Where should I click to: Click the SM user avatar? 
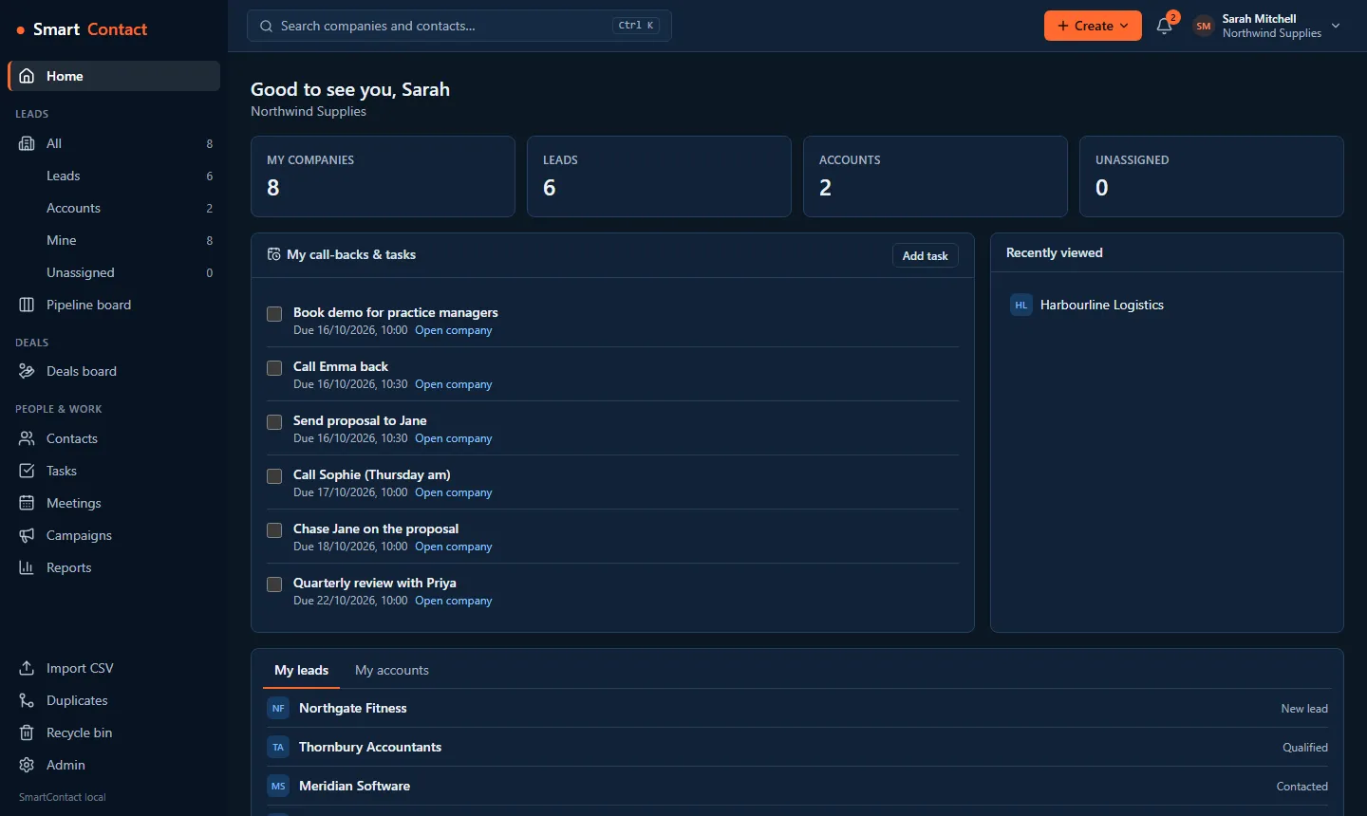click(x=1204, y=26)
